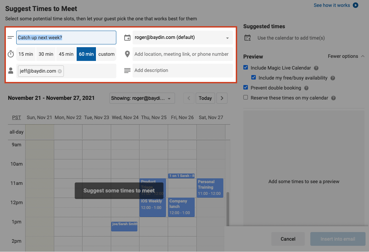Image resolution: width=369 pixels, height=252 pixels.
Task: Click the play icon next to See how it works
Action: point(356,5)
